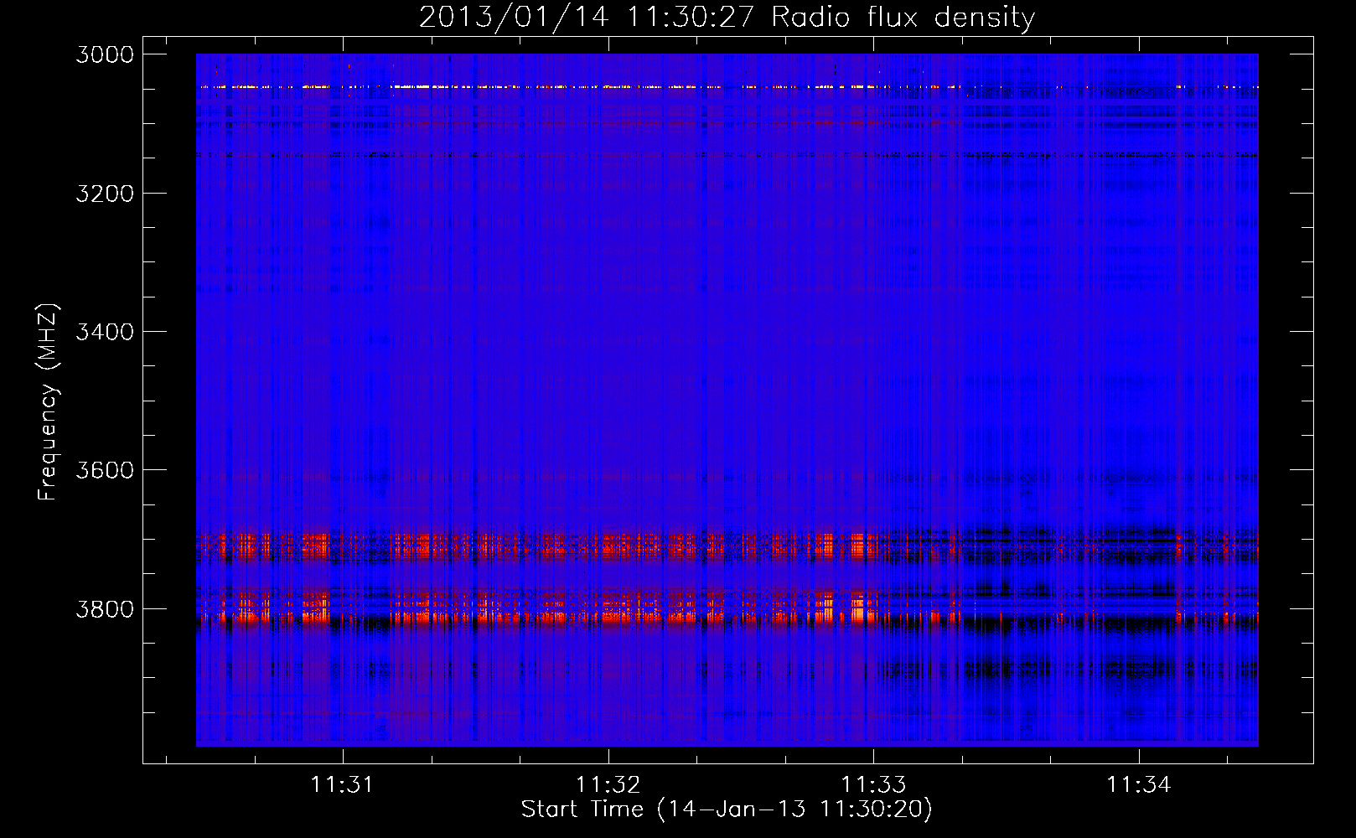Click the 11:33 time axis label
1356x838 pixels.
(x=873, y=784)
